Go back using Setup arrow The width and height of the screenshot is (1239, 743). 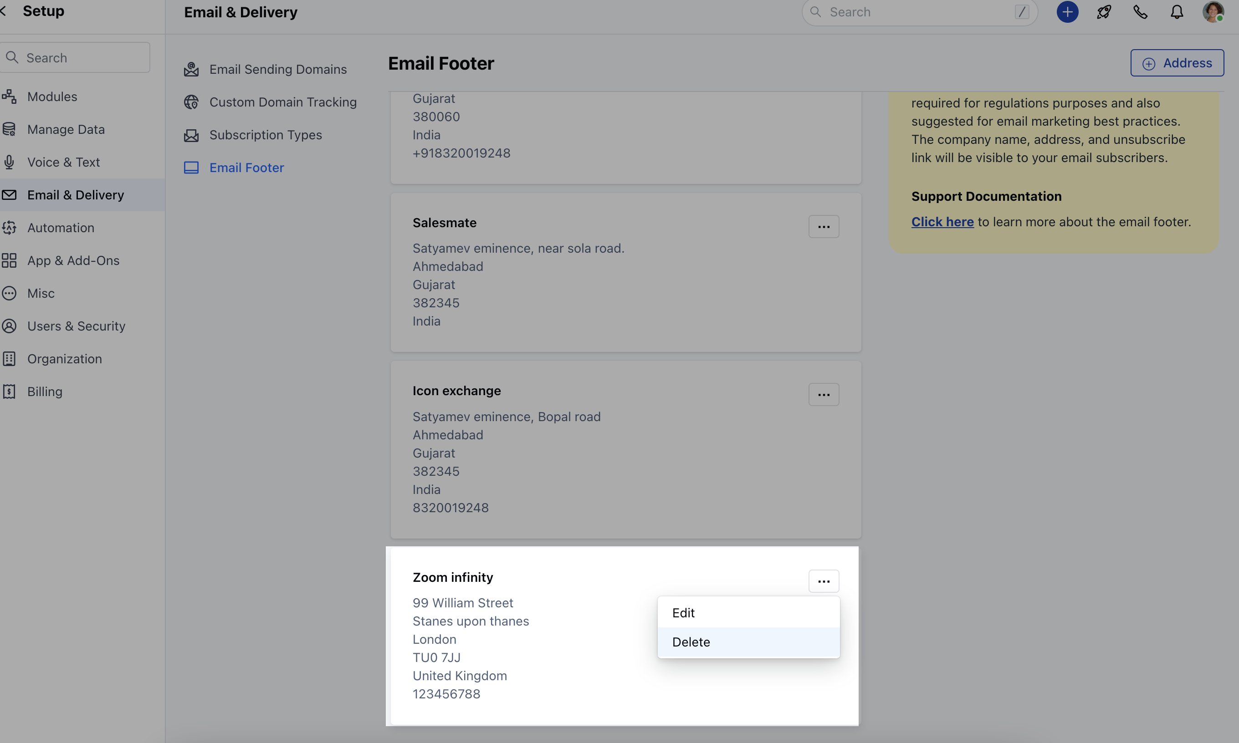[x=4, y=11]
